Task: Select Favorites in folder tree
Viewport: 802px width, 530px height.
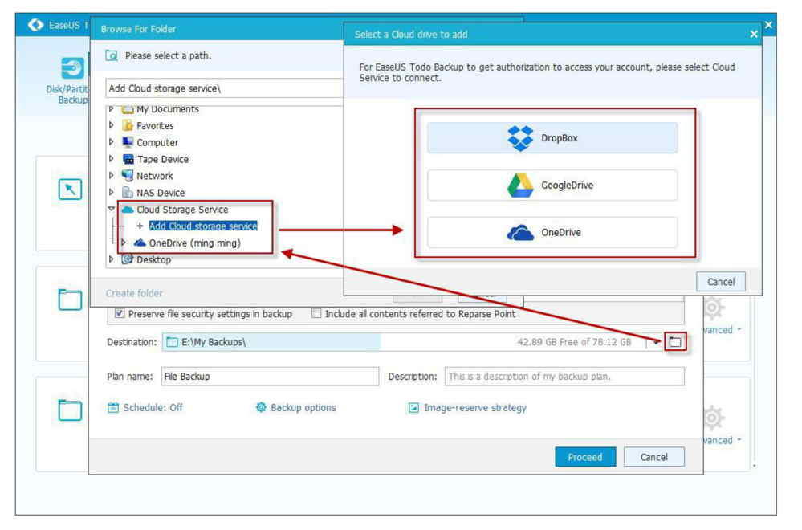Action: 155,126
